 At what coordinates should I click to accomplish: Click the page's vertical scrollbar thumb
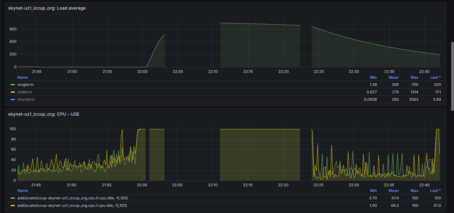tap(452, 76)
